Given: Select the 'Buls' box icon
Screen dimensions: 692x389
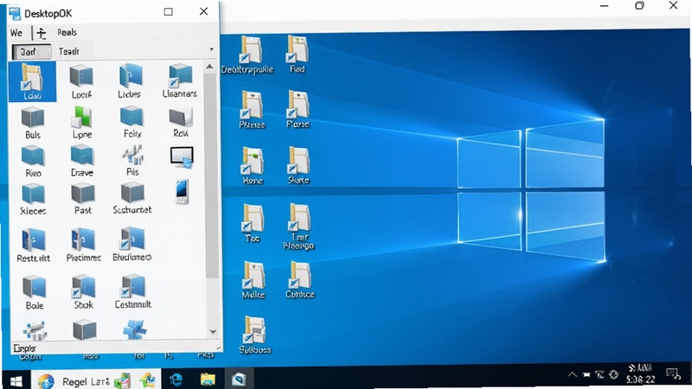Looking at the screenshot, I should [33, 124].
